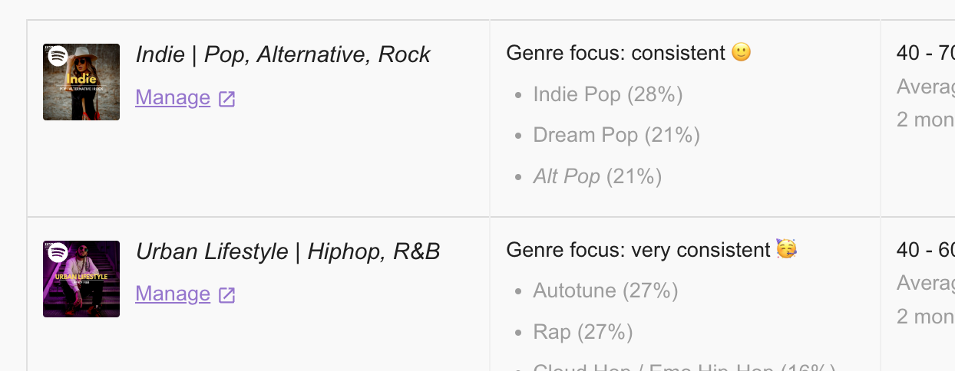Click the 'Urban Lifestyle | Hiphop, R&B' title

(288, 251)
